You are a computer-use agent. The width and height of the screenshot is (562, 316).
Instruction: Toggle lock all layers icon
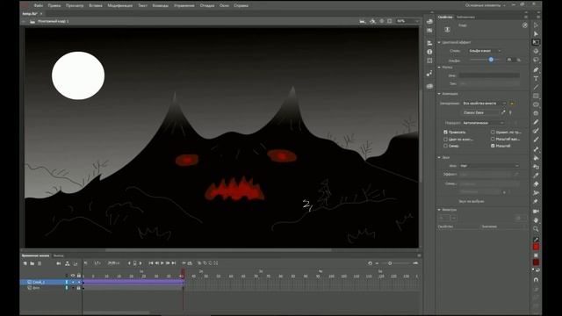coord(79,276)
